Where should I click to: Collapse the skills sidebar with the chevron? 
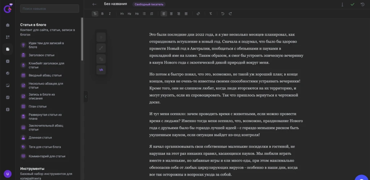[x=86, y=97]
